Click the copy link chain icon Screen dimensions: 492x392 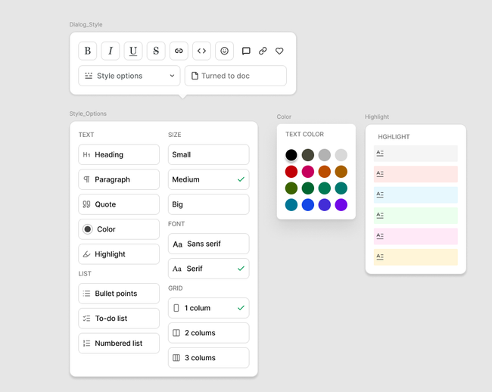pyautogui.click(x=263, y=51)
